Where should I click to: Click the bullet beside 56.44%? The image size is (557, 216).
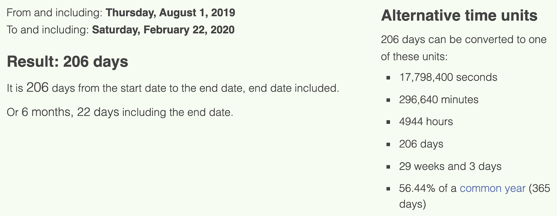point(388,189)
